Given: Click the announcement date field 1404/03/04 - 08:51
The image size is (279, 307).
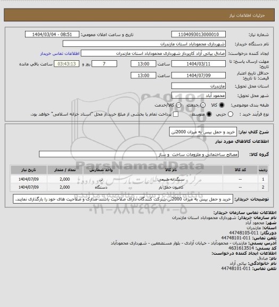Looking at the screenshot, I should (x=52, y=34).
